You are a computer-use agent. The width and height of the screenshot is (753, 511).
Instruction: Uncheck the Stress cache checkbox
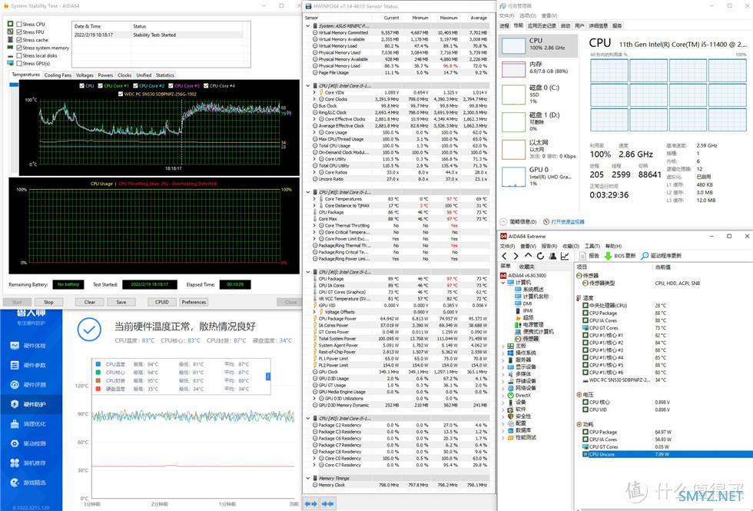[x=19, y=40]
